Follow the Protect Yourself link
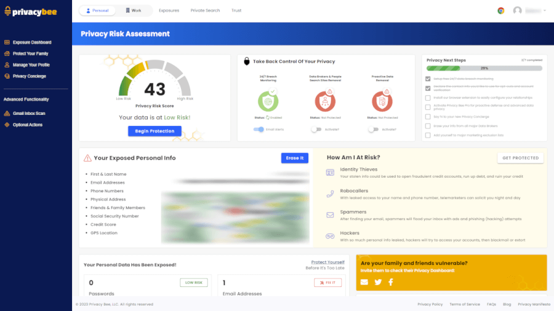The image size is (554, 311). pyautogui.click(x=327, y=262)
